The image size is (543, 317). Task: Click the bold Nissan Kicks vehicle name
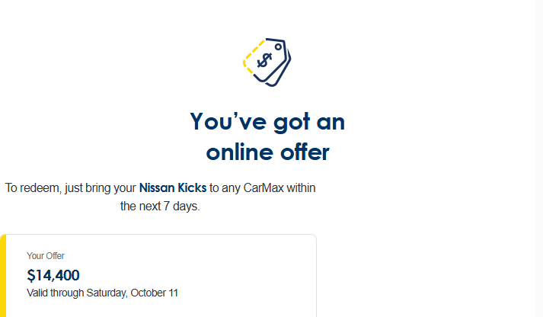point(173,187)
